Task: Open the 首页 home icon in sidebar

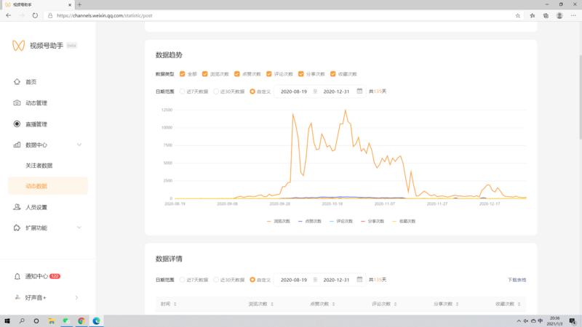Action: pyautogui.click(x=17, y=81)
